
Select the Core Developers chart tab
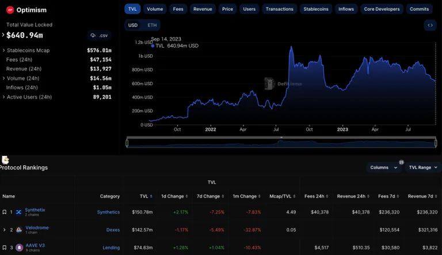pyautogui.click(x=382, y=9)
